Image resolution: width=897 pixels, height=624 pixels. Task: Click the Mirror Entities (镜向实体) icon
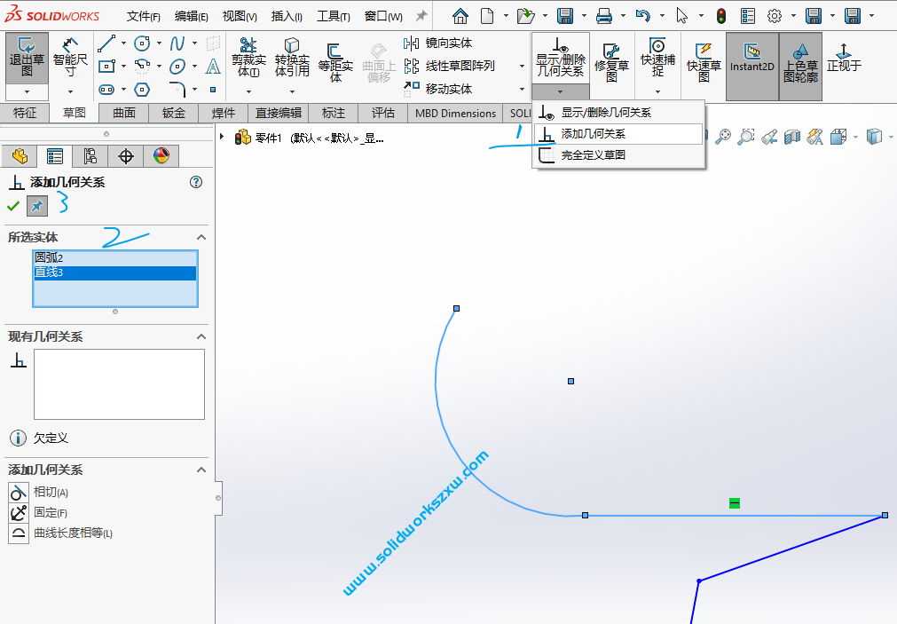pos(413,42)
